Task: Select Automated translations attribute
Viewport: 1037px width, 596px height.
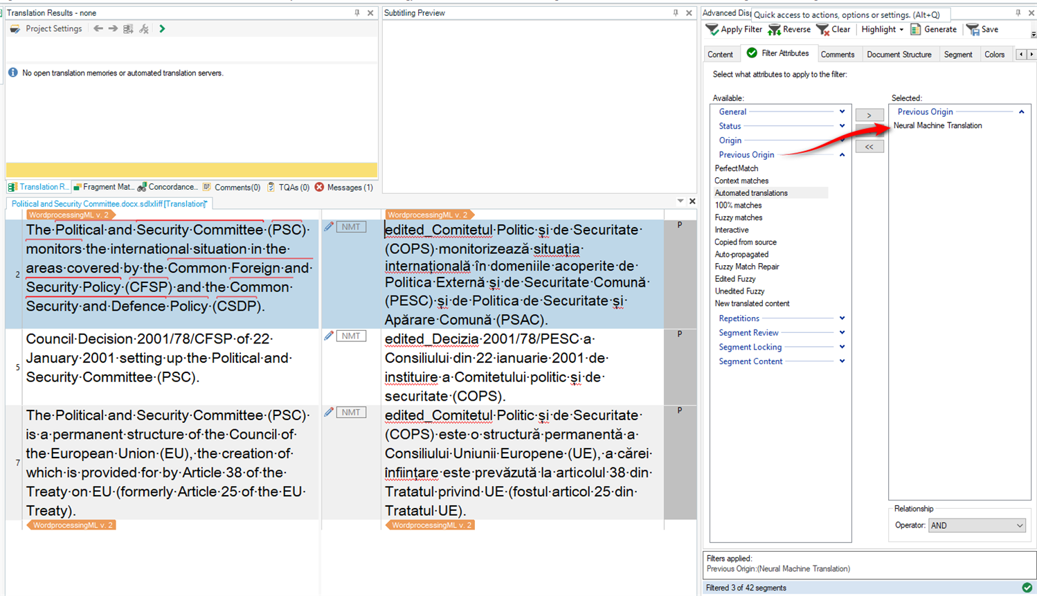Action: click(751, 193)
